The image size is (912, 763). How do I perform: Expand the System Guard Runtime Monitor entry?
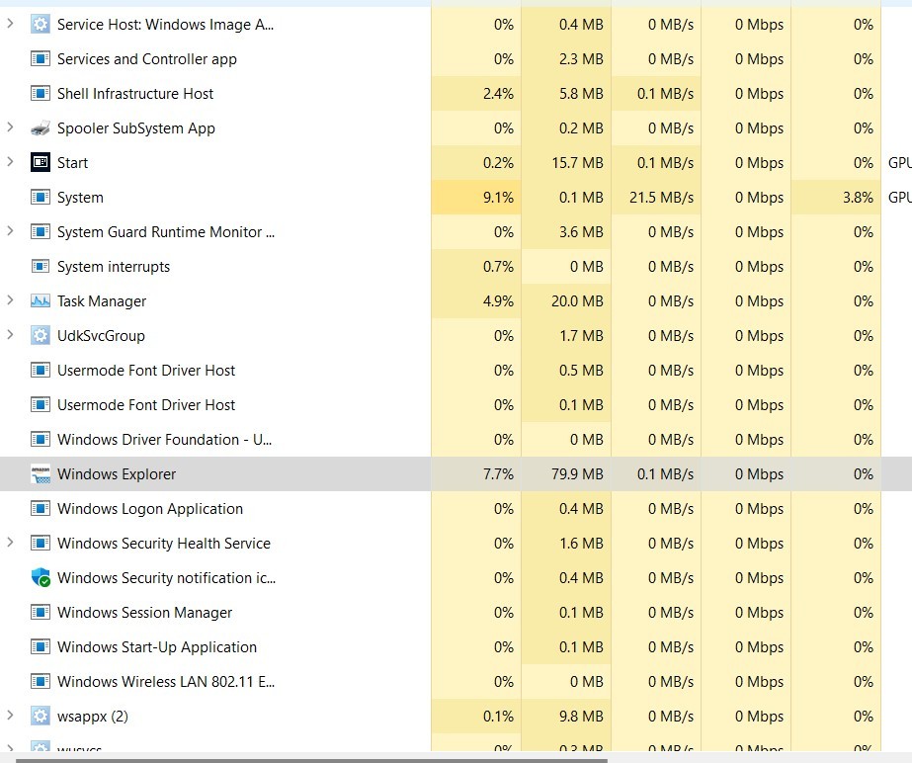[10, 230]
